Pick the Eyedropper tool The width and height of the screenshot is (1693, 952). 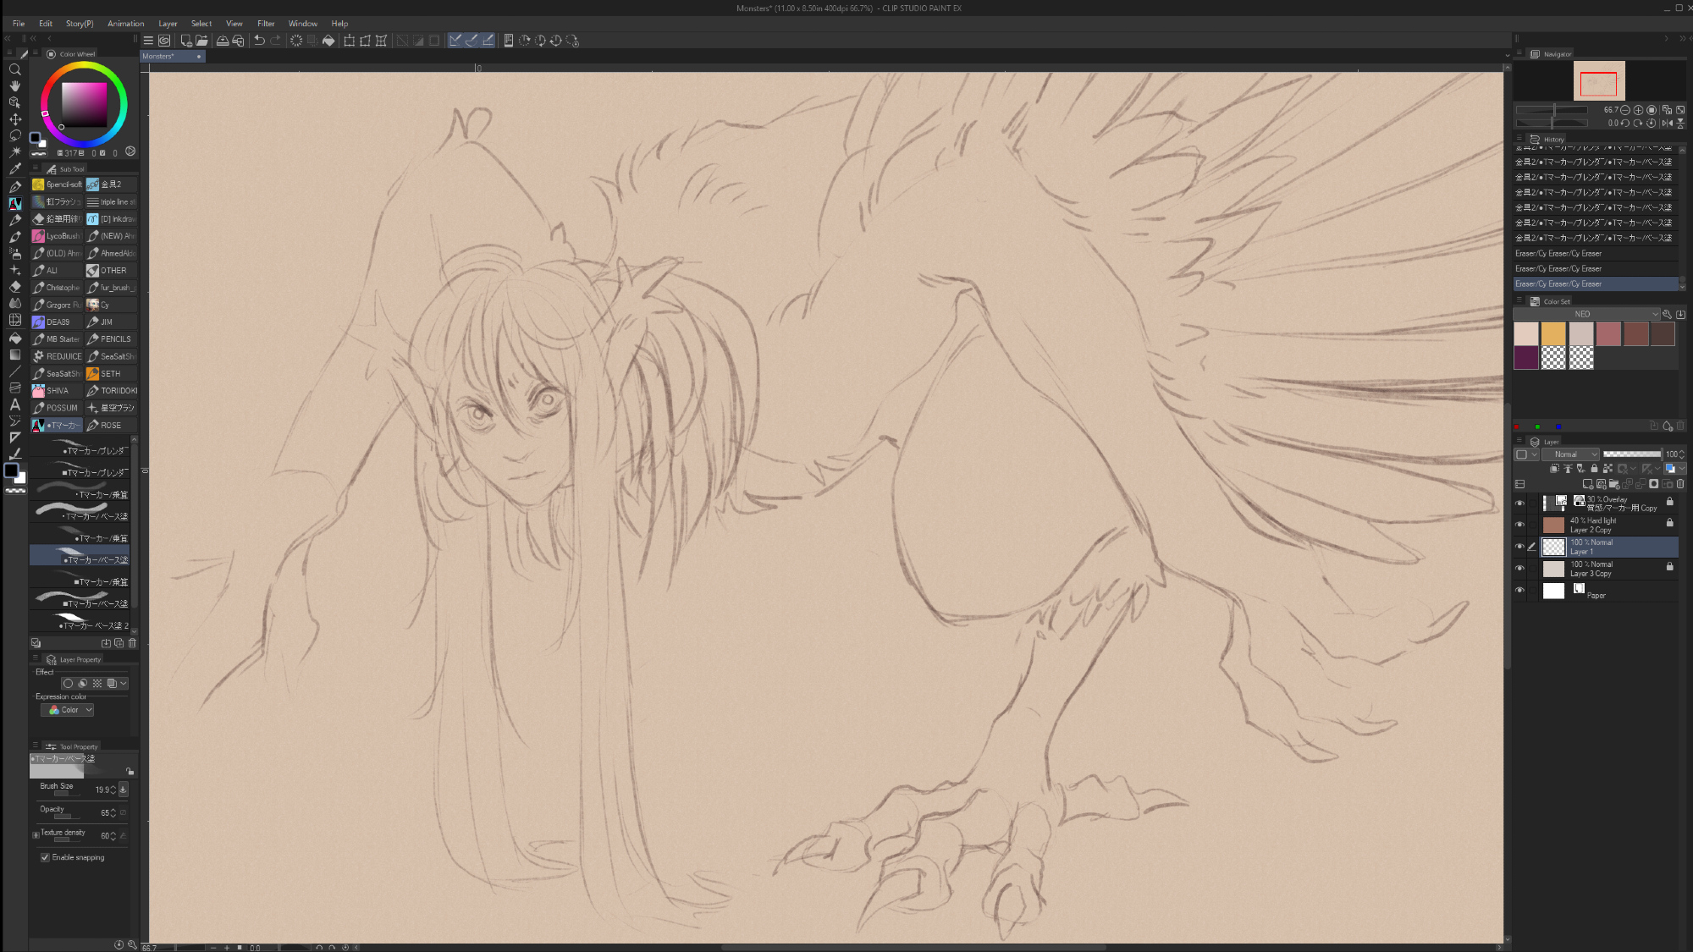(x=14, y=169)
